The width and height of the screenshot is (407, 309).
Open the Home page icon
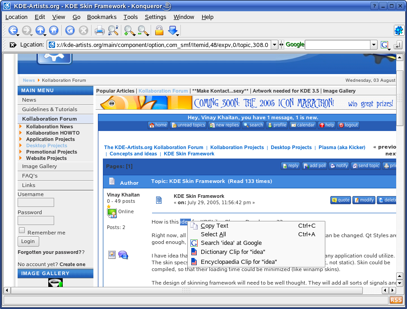click(x=54, y=30)
